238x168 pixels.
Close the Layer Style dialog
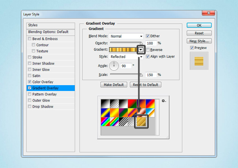coord(208,13)
